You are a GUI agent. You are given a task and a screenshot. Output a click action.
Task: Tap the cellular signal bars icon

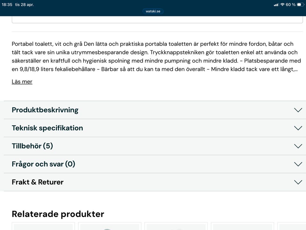coord(276,4)
